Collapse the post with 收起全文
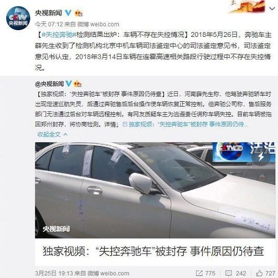 (x=52, y=134)
